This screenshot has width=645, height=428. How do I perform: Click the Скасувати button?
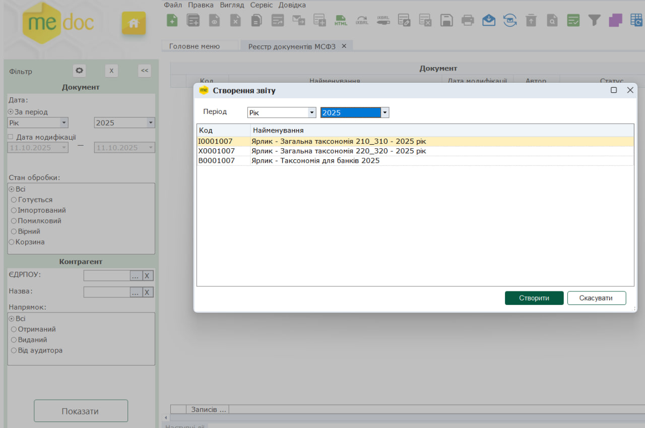click(x=596, y=298)
